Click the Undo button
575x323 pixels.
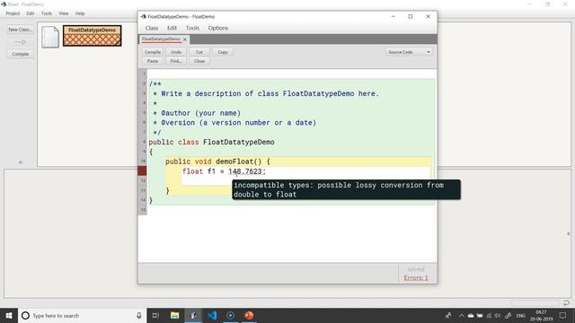tap(176, 52)
